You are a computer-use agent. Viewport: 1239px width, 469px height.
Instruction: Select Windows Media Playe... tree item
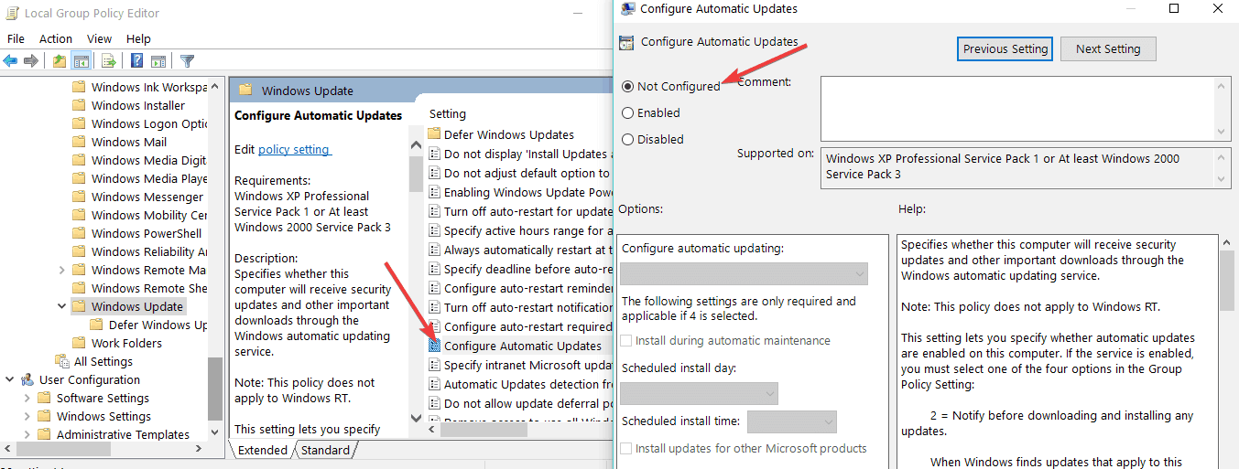(x=149, y=178)
